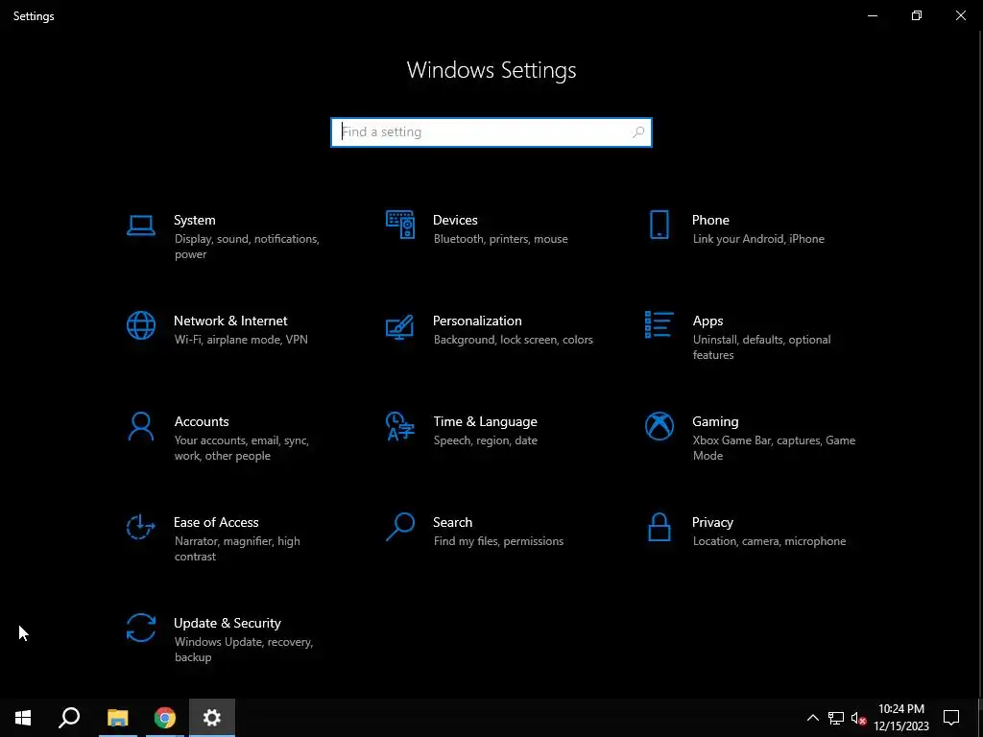Click "Display, sound, notifications, power" description
The width and height of the screenshot is (983, 737).
pyautogui.click(x=247, y=247)
